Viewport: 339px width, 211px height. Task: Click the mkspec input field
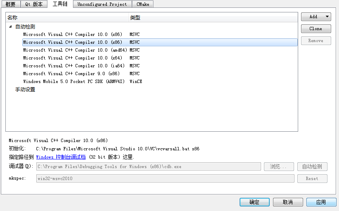pos(165,178)
